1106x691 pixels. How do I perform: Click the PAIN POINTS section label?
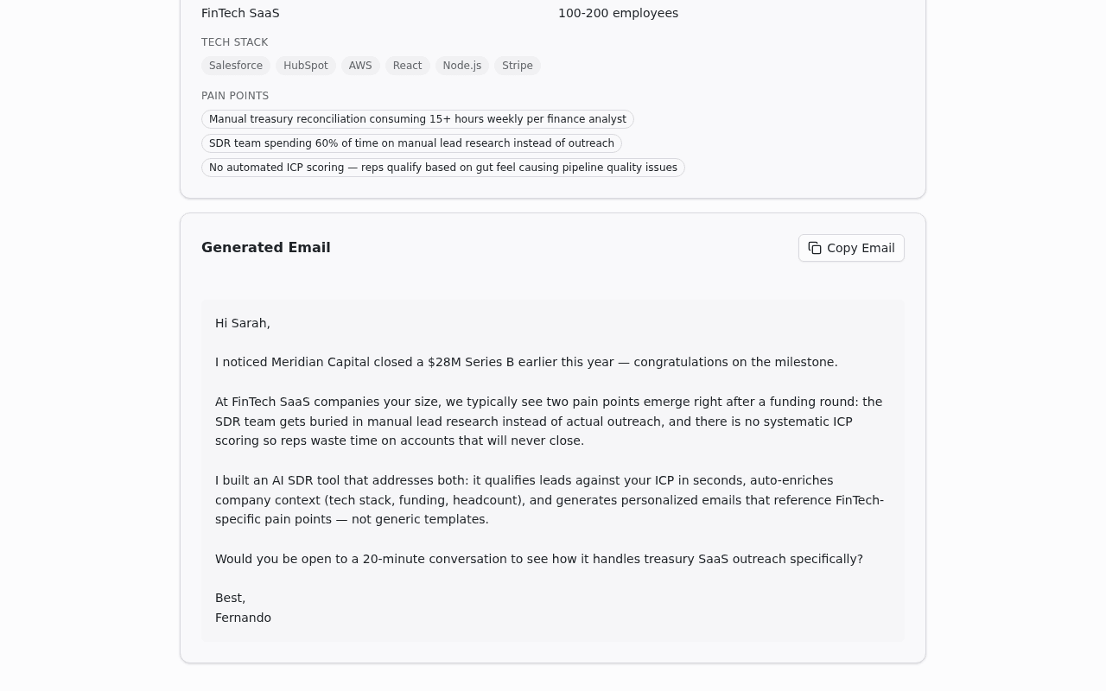[235, 96]
